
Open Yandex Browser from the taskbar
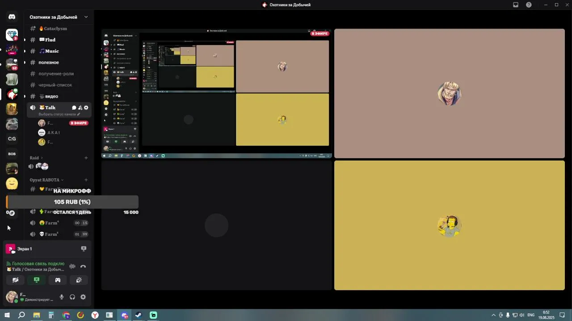click(95, 315)
